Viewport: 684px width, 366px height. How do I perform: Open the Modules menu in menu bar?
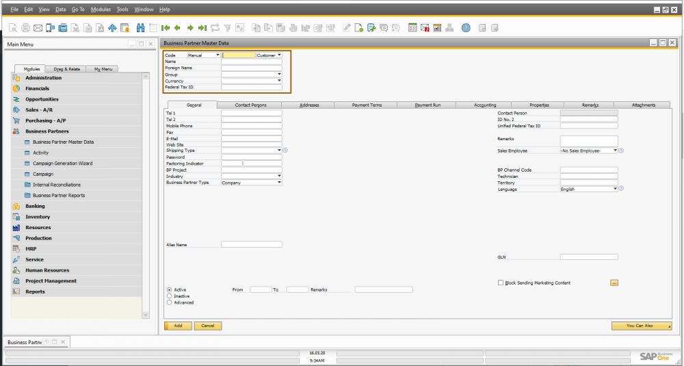(x=101, y=9)
